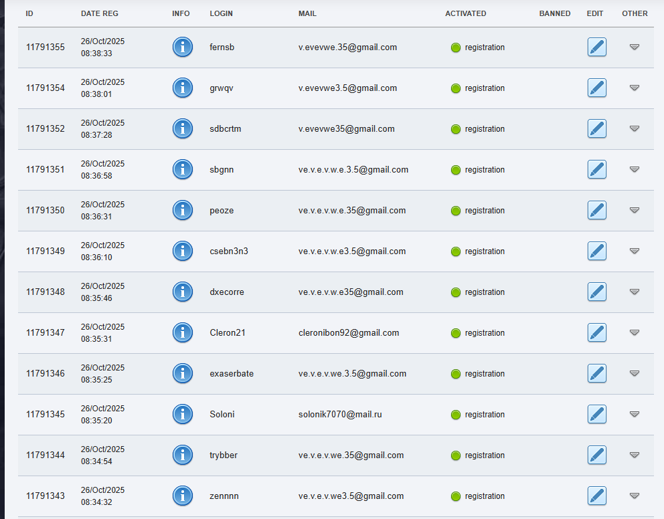Click user ID 11791347
664x519 pixels.
coord(46,333)
